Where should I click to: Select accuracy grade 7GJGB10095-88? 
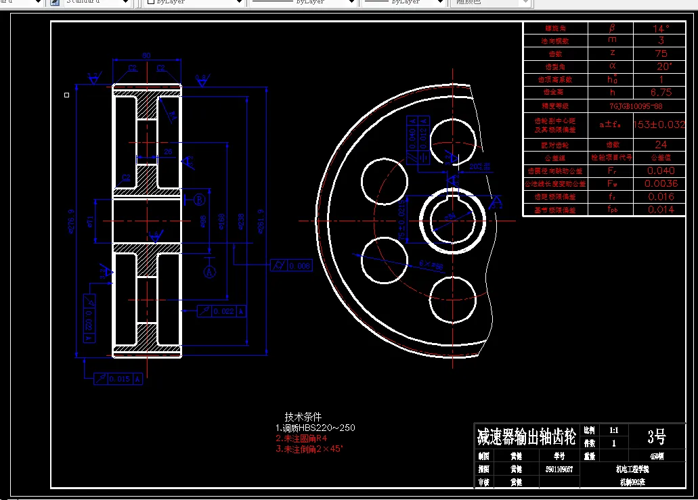(636, 106)
